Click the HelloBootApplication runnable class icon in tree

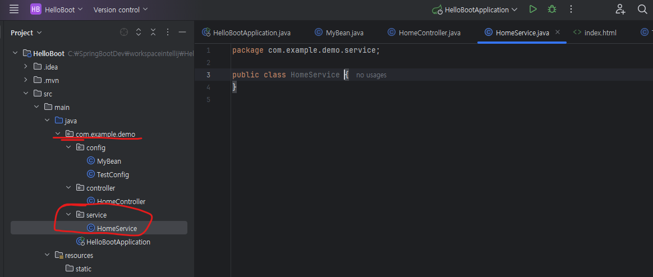80,242
